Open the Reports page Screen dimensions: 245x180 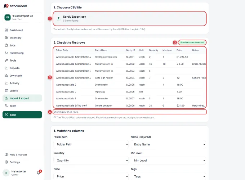(22, 68)
